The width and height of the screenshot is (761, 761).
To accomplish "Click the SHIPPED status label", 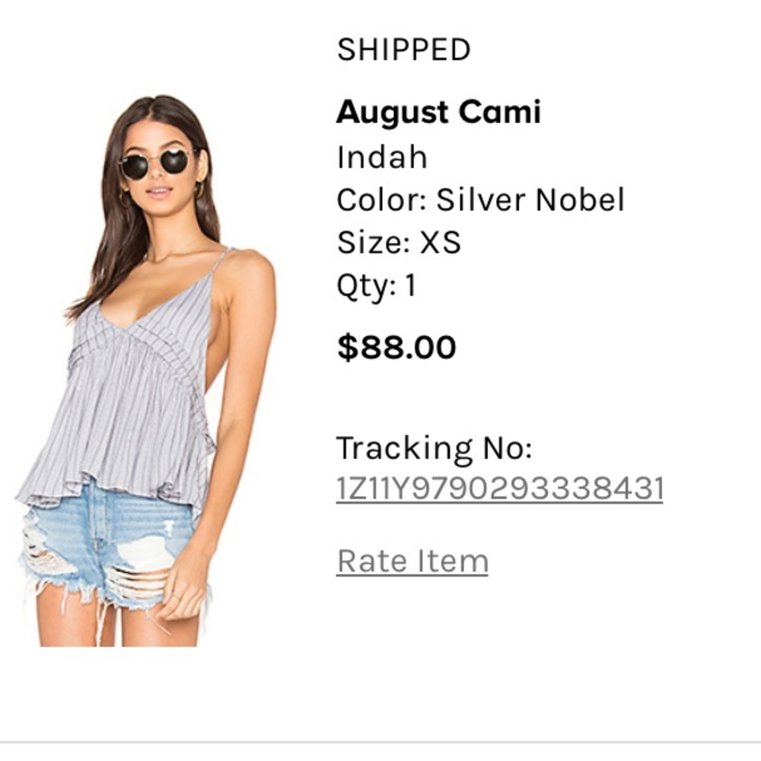I will tap(403, 48).
